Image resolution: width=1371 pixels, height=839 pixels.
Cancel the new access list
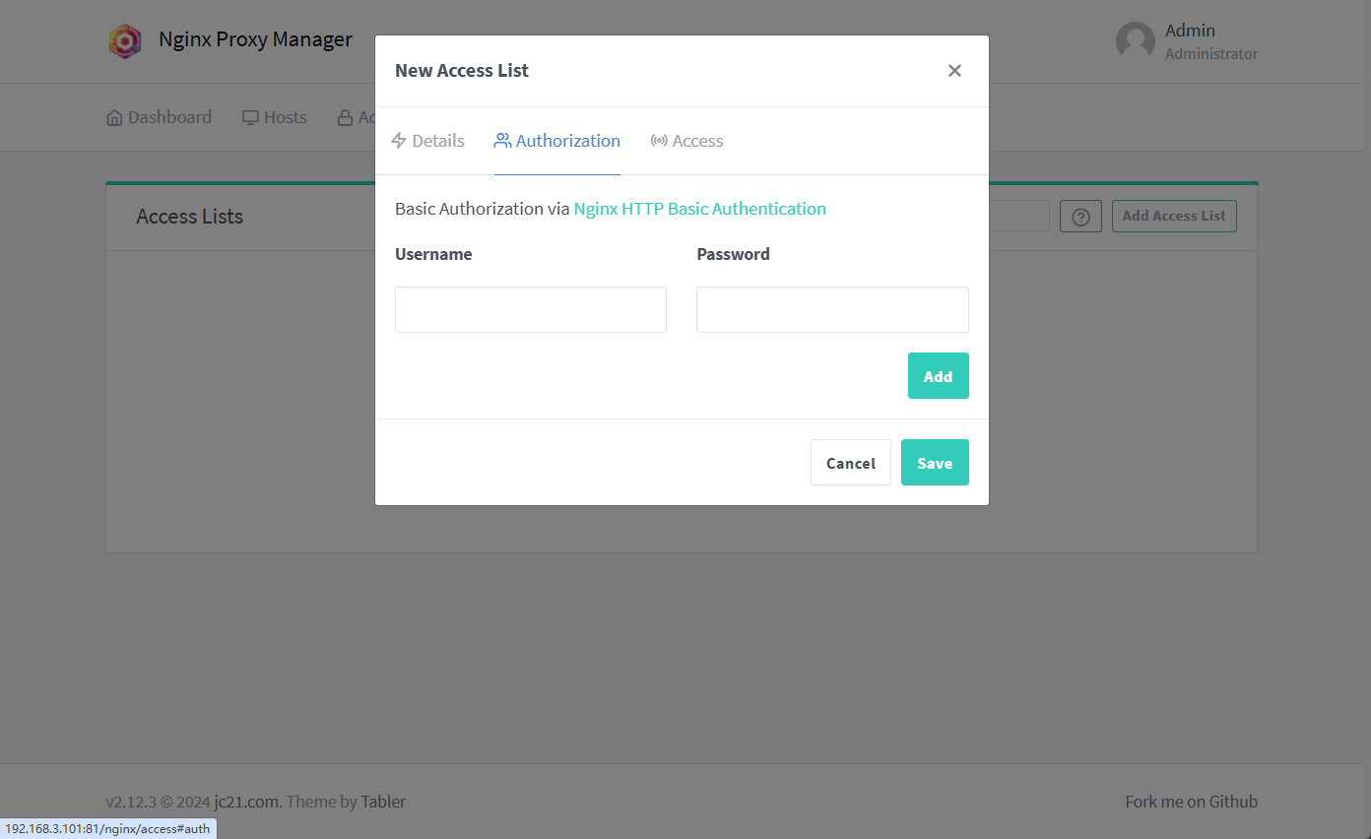coord(850,463)
